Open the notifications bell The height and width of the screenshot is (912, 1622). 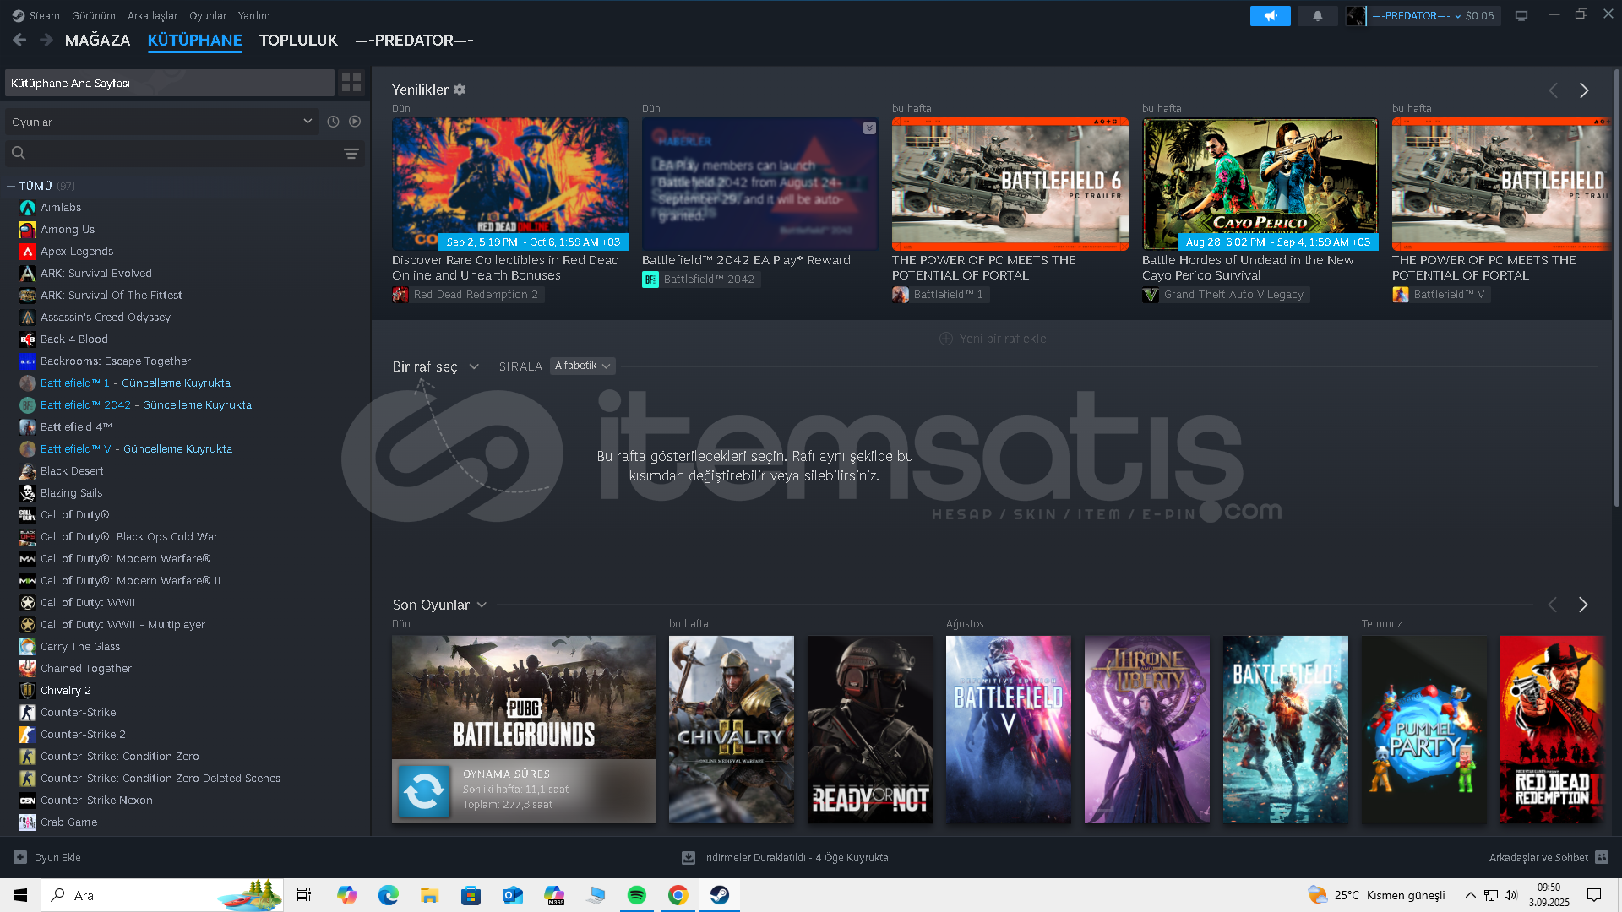(x=1317, y=16)
